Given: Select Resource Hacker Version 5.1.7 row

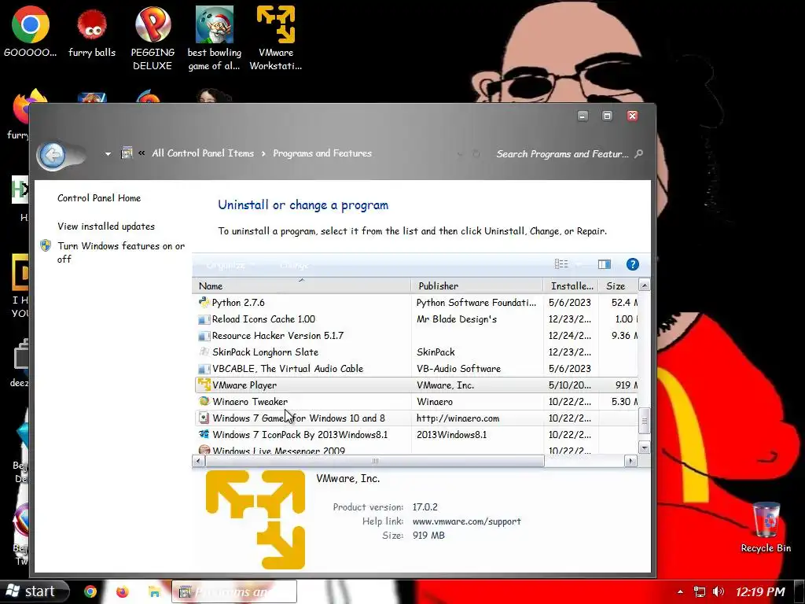Looking at the screenshot, I should 417,335.
